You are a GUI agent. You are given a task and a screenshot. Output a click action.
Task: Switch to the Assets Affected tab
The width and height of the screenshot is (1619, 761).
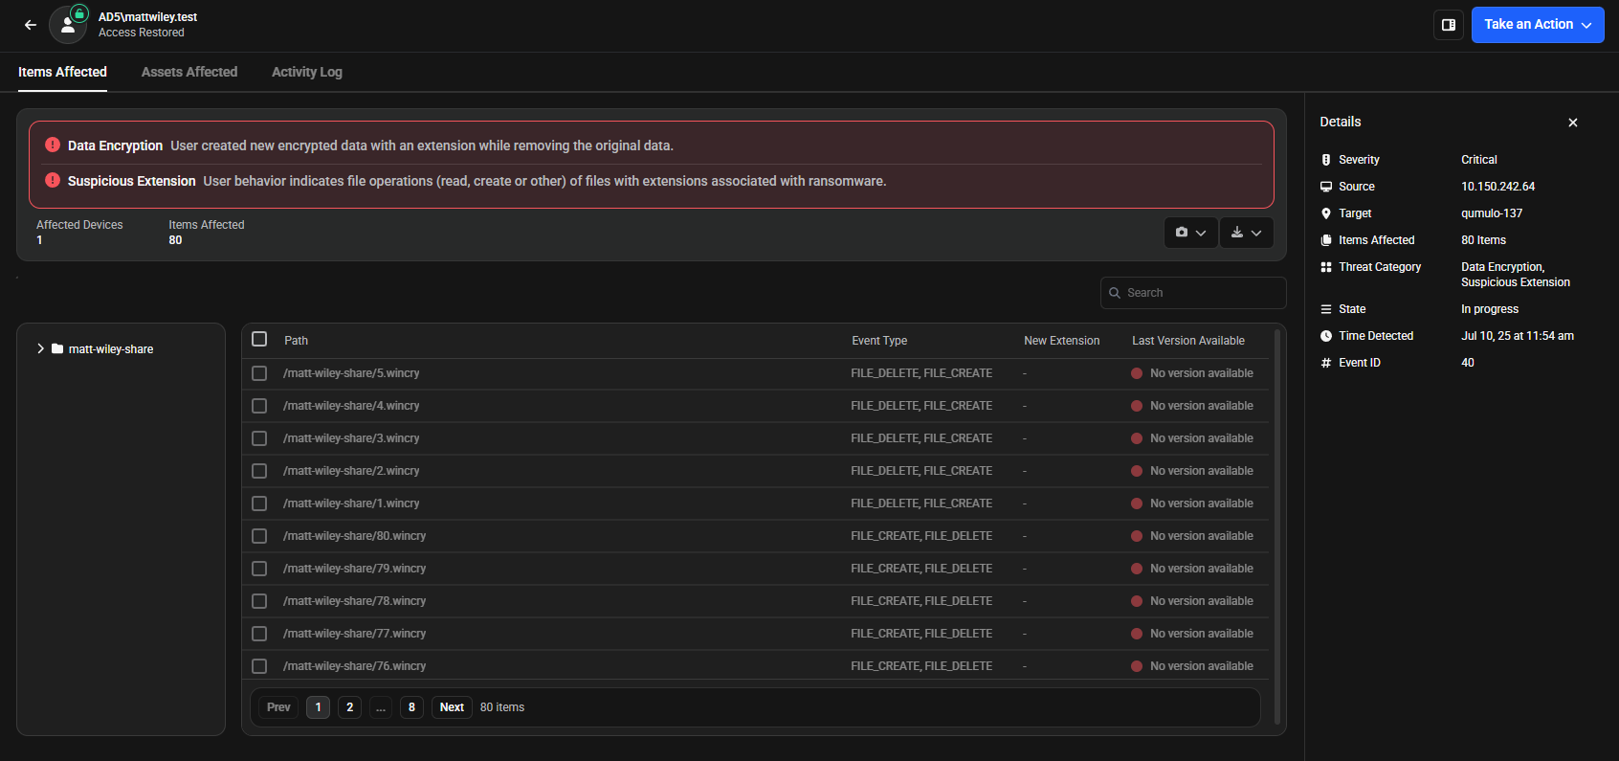189,72
